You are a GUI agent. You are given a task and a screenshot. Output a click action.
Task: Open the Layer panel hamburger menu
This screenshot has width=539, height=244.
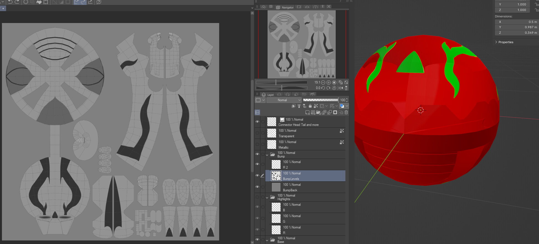tap(257, 94)
